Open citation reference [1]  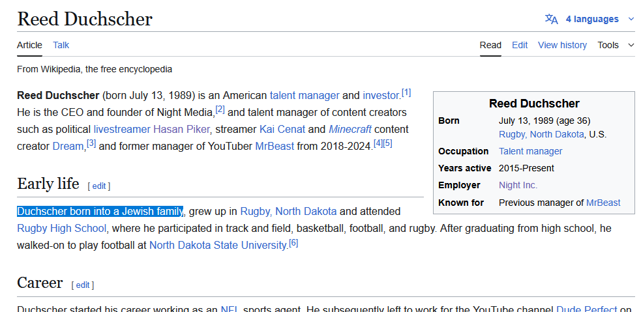pyautogui.click(x=406, y=92)
